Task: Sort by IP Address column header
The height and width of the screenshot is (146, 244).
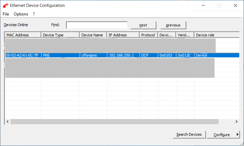Action: point(123,35)
